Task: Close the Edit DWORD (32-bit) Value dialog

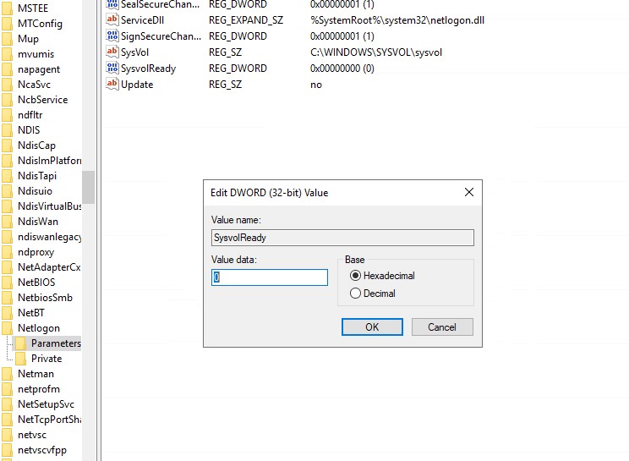Action: 469,192
